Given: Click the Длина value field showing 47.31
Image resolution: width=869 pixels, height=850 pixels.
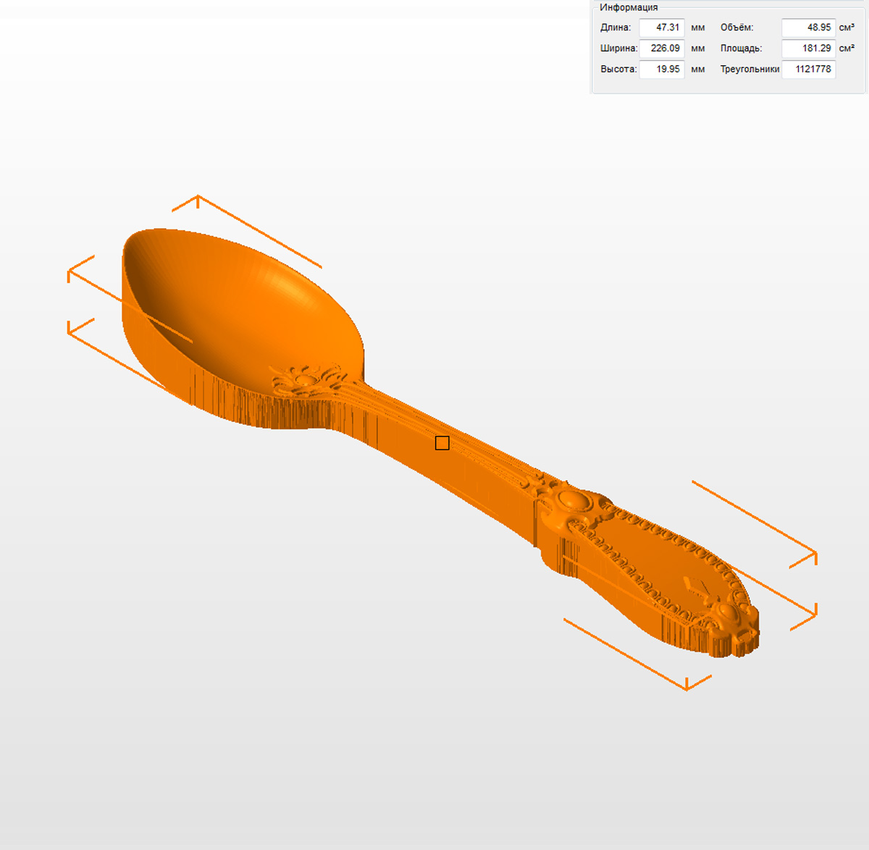Looking at the screenshot, I should pyautogui.click(x=662, y=28).
